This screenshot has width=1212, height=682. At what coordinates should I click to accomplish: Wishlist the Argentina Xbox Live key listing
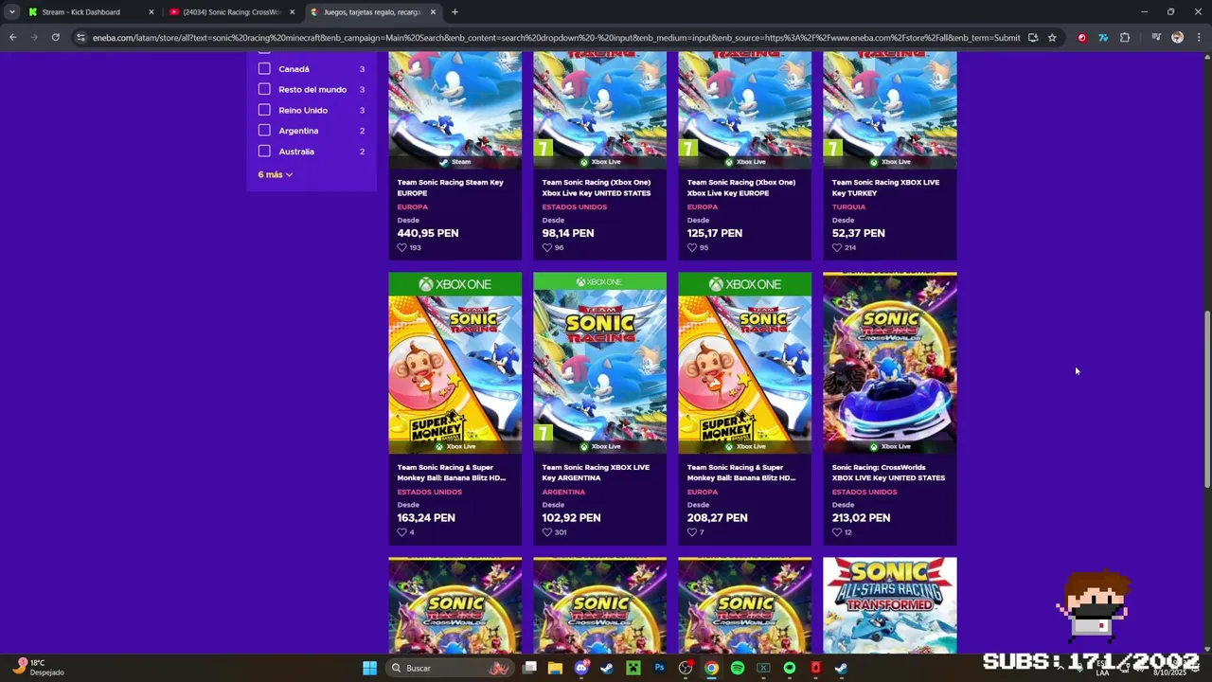point(546,532)
